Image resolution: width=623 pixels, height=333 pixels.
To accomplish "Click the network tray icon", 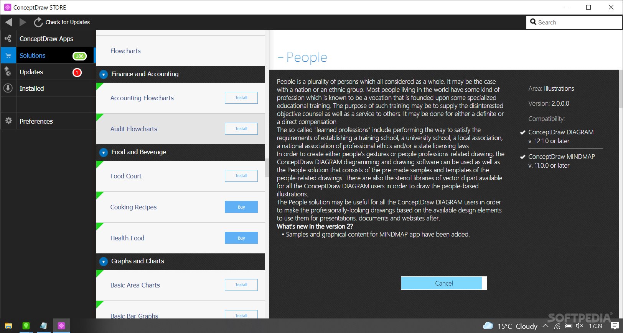I will click(x=557, y=326).
